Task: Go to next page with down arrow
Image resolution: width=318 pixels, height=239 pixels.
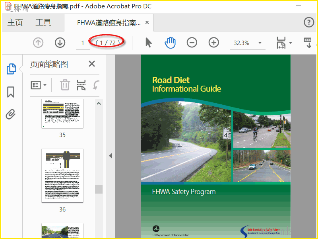Action: pos(60,43)
